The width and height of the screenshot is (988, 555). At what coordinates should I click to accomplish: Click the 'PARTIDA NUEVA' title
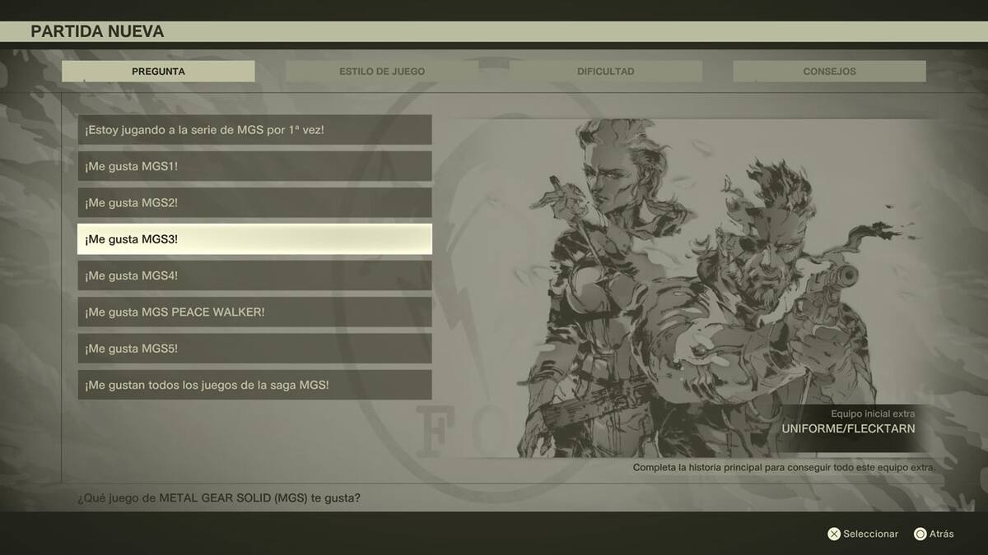coord(97,32)
